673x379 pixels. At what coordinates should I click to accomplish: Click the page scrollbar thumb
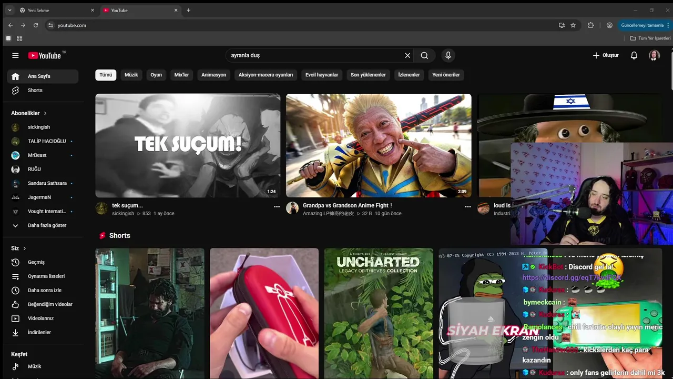point(671,69)
